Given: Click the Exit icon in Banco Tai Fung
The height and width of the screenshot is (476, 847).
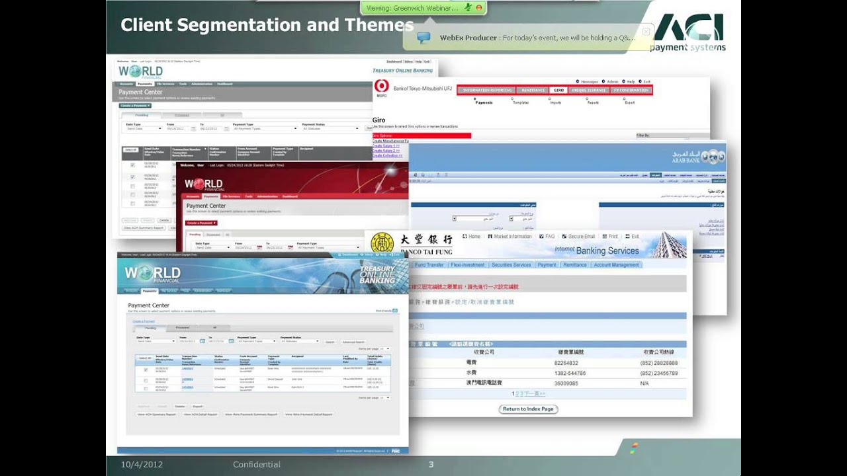Looking at the screenshot, I should tap(627, 236).
